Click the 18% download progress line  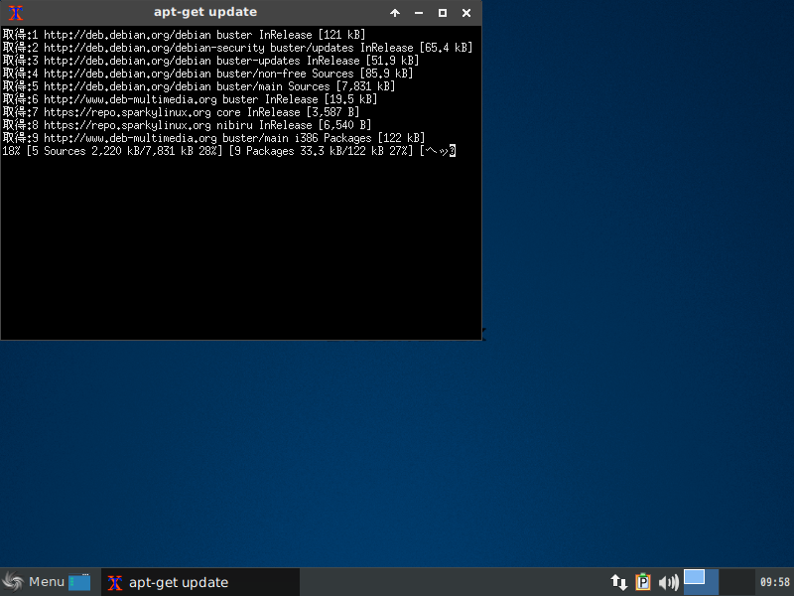(229, 151)
